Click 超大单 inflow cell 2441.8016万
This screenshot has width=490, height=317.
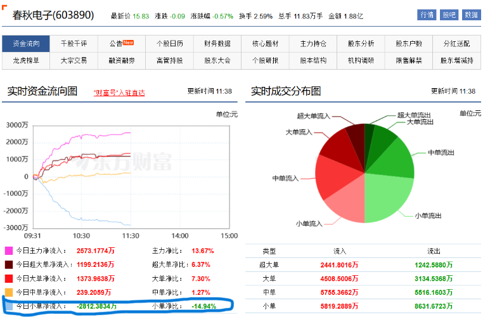pos(339,265)
